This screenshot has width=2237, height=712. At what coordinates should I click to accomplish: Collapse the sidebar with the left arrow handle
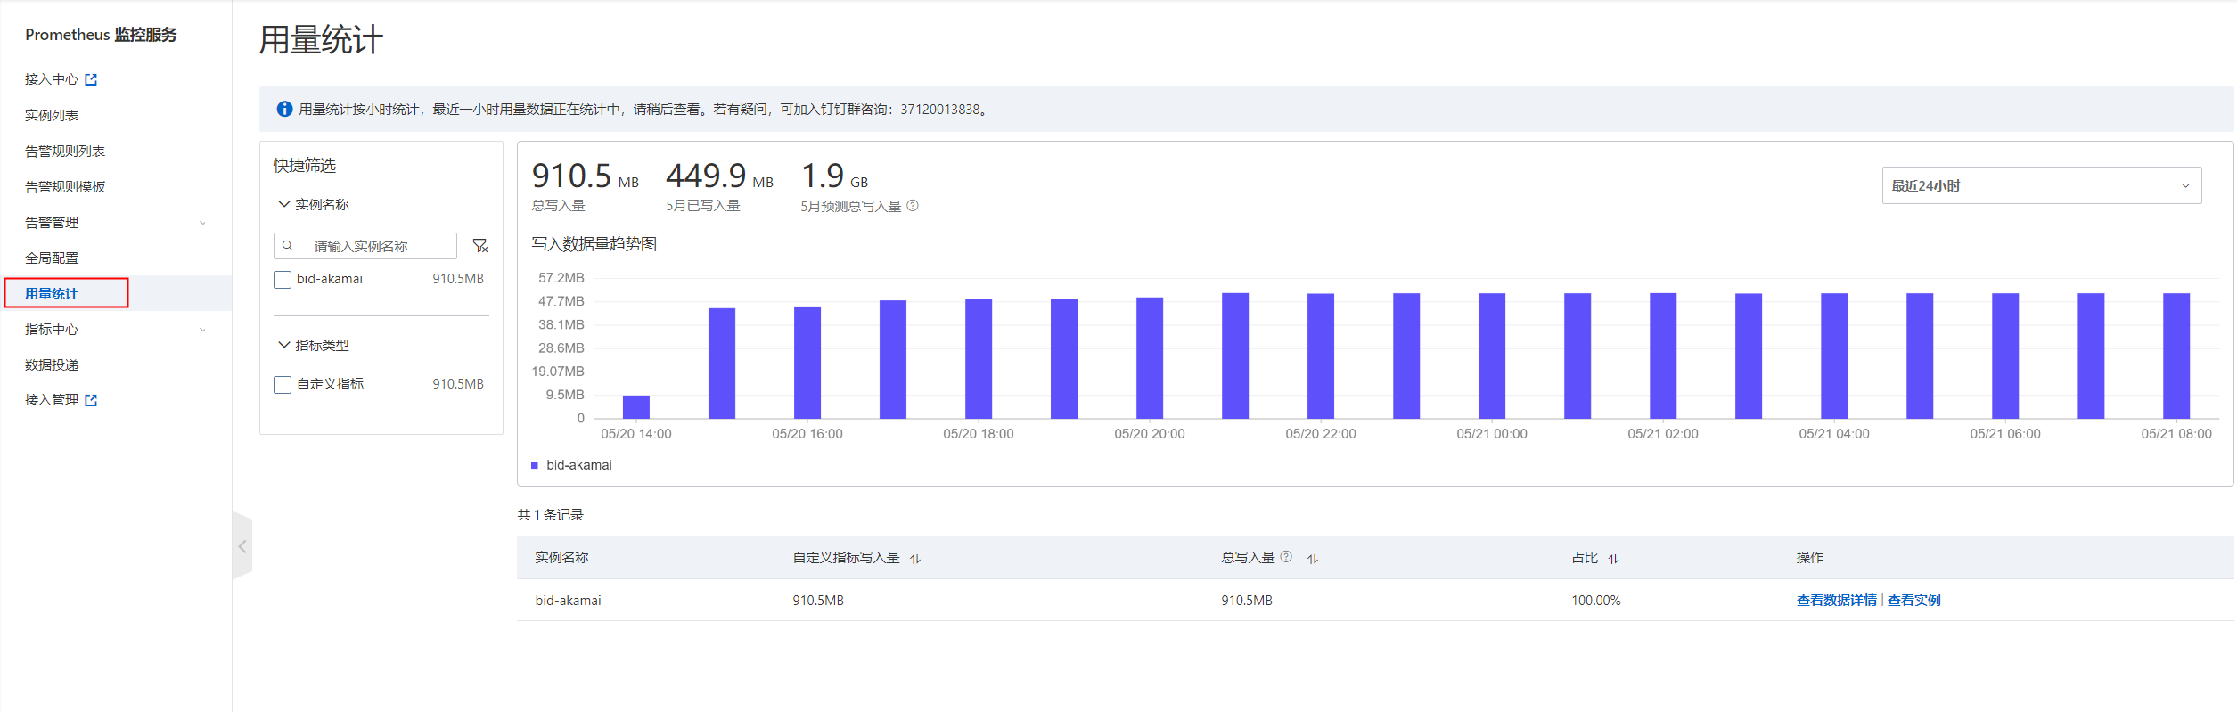click(x=242, y=546)
